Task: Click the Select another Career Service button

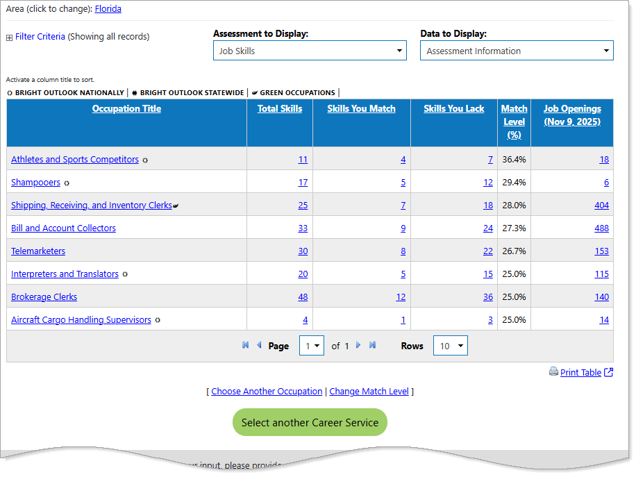Action: coord(310,422)
